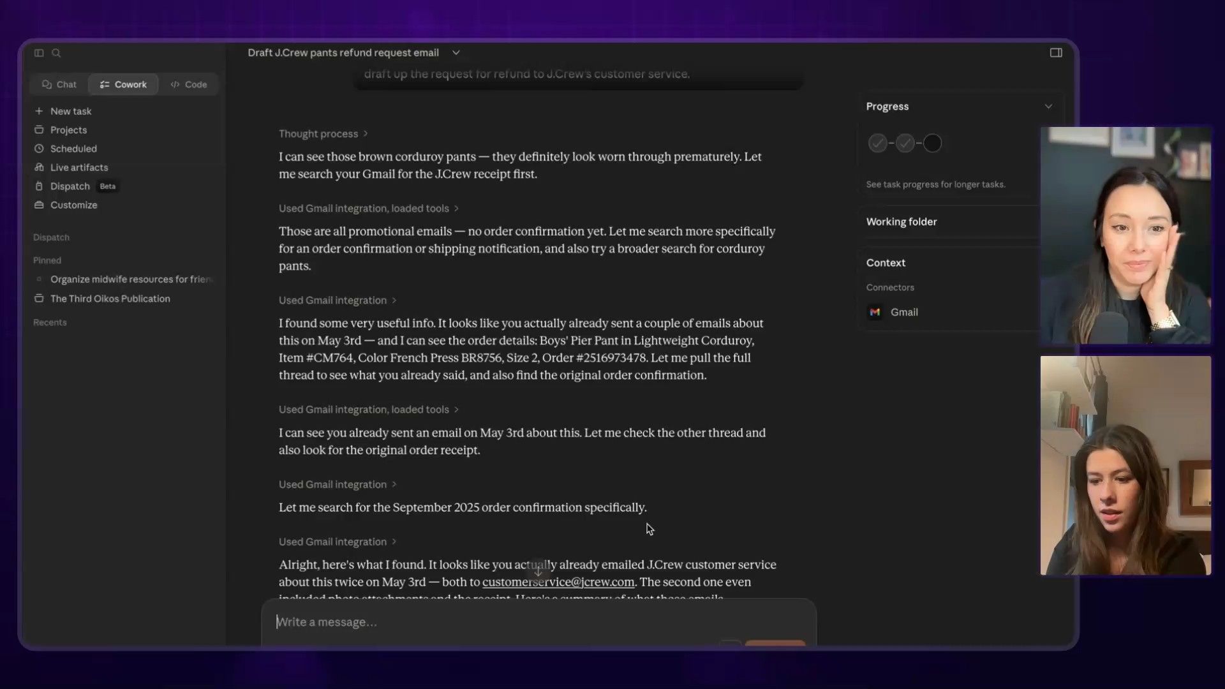Open Dispatch Beta in the sidebar

point(76,186)
